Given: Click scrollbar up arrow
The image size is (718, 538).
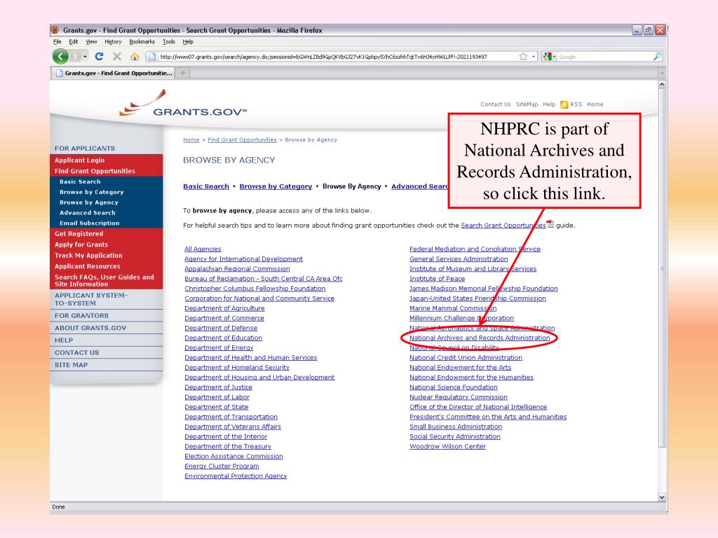Looking at the screenshot, I should [x=662, y=85].
